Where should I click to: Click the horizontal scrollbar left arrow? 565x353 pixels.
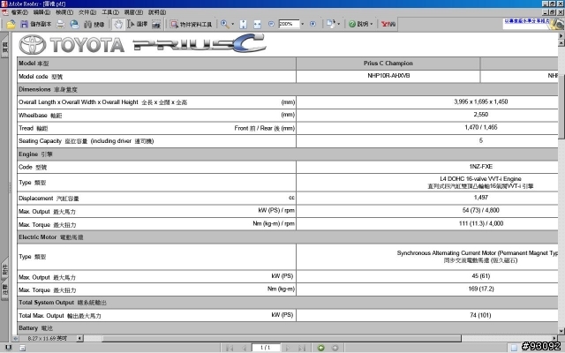click(x=80, y=338)
